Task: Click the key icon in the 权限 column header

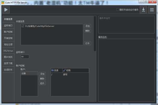Action: 65,70
